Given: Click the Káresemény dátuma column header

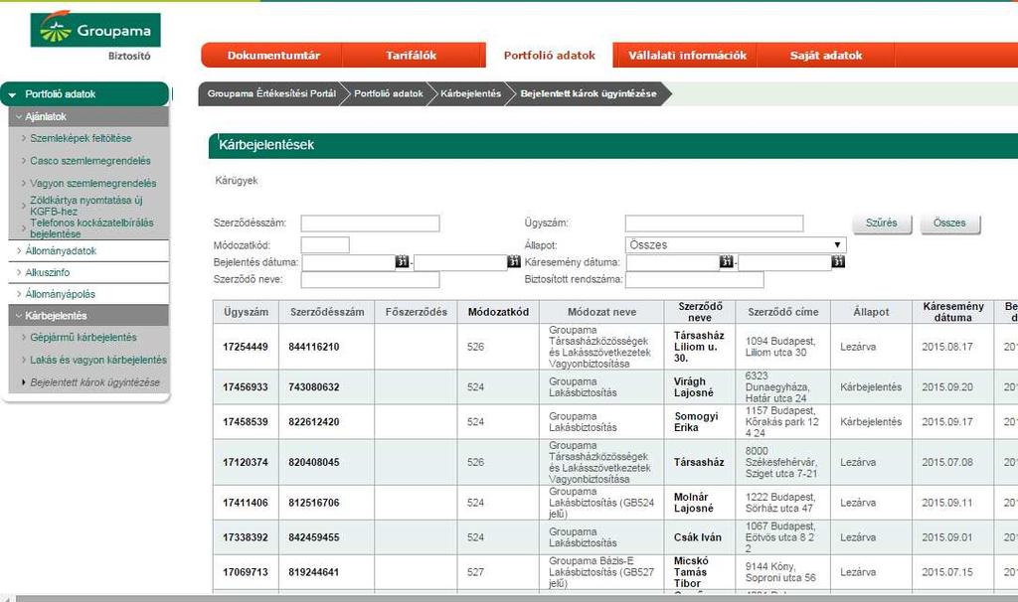Looking at the screenshot, I should pyautogui.click(x=953, y=312).
